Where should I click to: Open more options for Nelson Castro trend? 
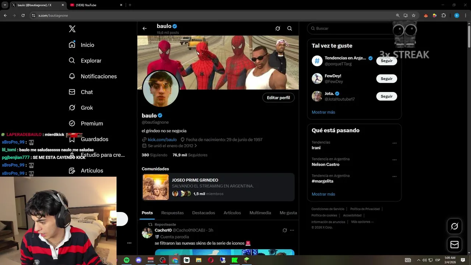394,160
